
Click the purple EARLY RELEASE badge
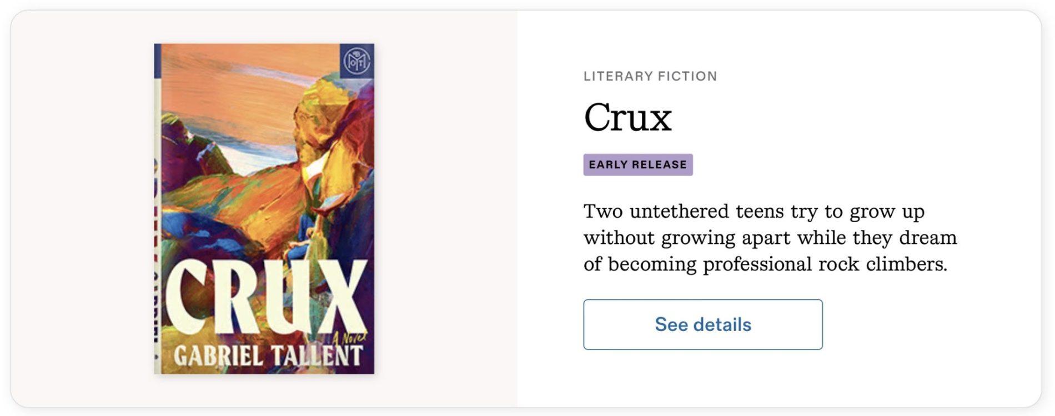(x=637, y=164)
